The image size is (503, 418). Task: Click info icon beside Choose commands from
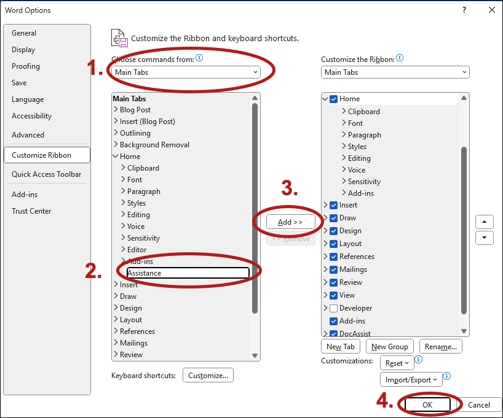(x=199, y=58)
